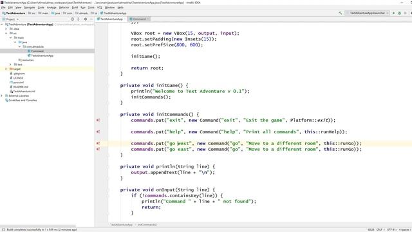Open the VCS menu
412x232 pixels.
click(100, 8)
